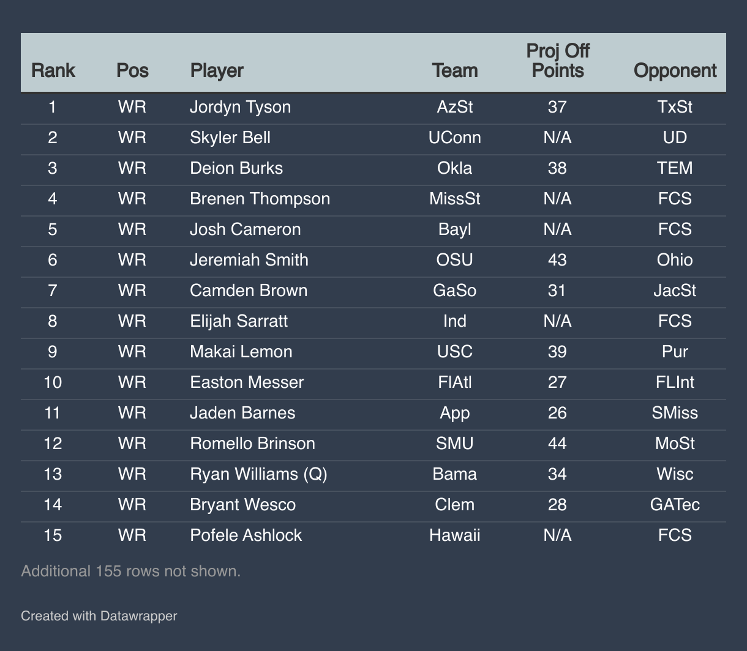Sort by Opponent column header
The width and height of the screenshot is (747, 651).
675,70
